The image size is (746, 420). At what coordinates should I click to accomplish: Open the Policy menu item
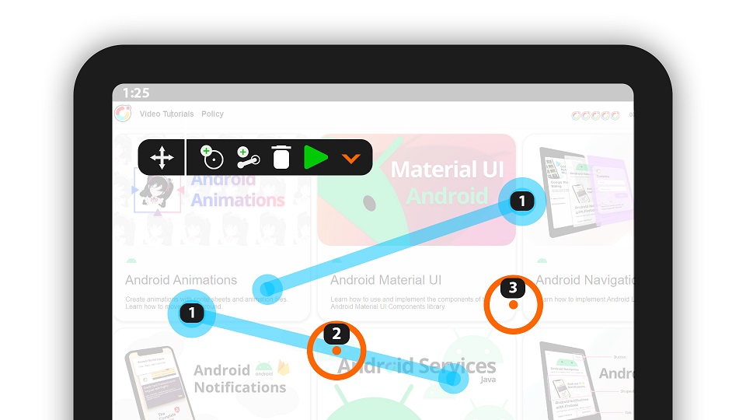[x=212, y=114]
